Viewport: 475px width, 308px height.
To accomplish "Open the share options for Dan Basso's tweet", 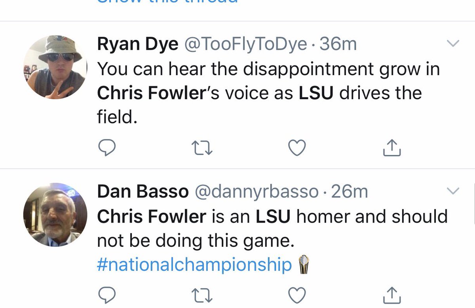I will pos(392,295).
